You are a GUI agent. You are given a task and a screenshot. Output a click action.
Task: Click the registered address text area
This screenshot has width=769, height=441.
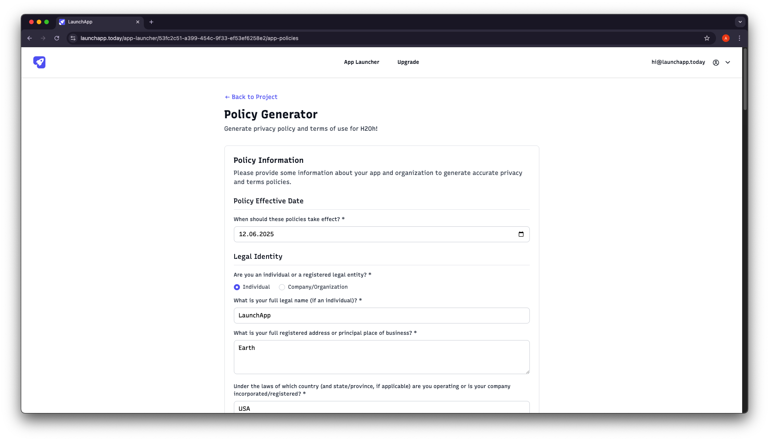[381, 357]
